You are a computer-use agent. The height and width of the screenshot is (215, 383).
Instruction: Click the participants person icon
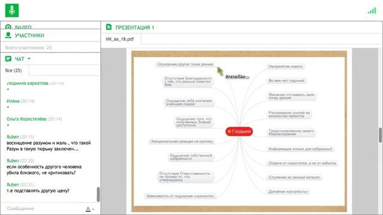8,35
